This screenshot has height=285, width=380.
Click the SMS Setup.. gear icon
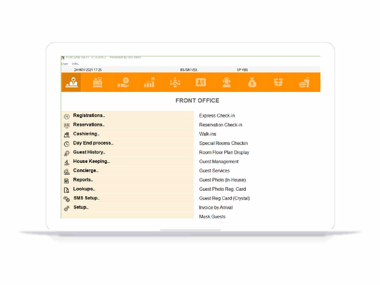(x=67, y=199)
